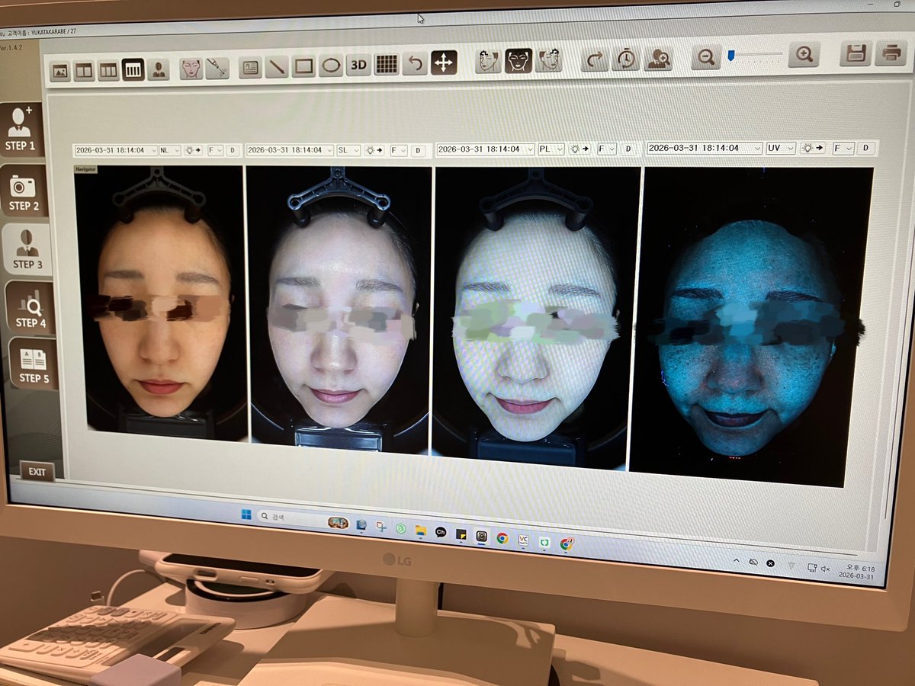The width and height of the screenshot is (915, 686).
Task: Go to STEP 1 add customer
Action: [21, 130]
